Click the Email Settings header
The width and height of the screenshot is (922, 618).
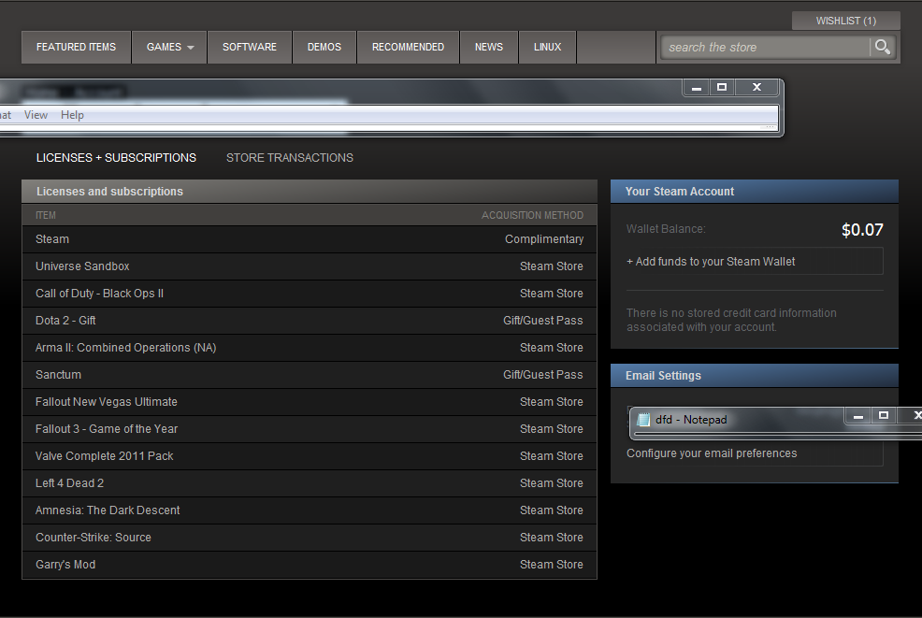tap(755, 375)
